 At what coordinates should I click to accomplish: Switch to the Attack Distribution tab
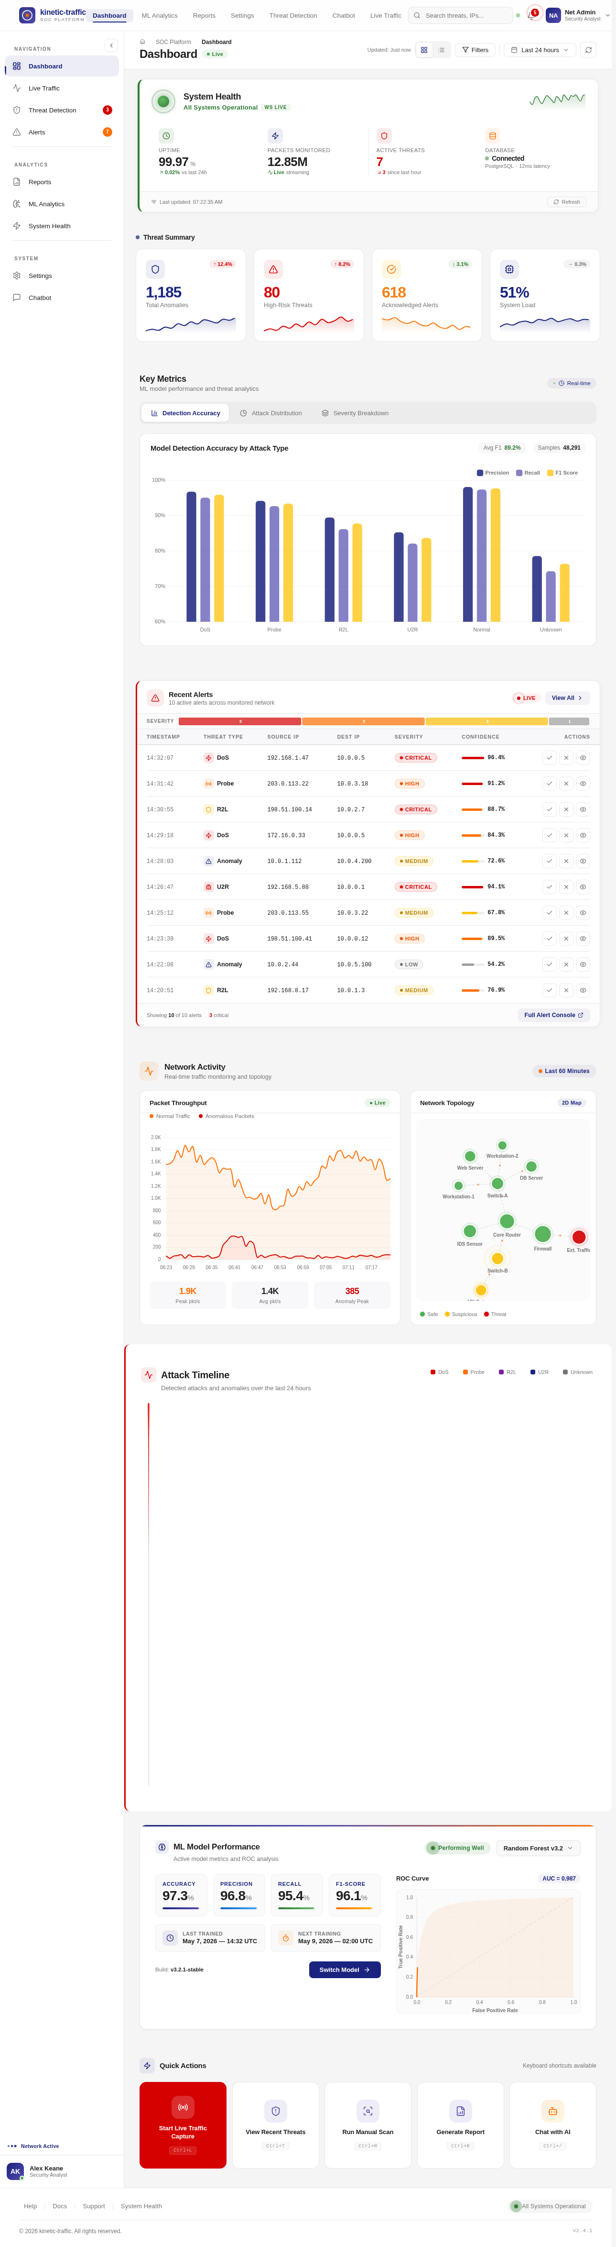(271, 413)
